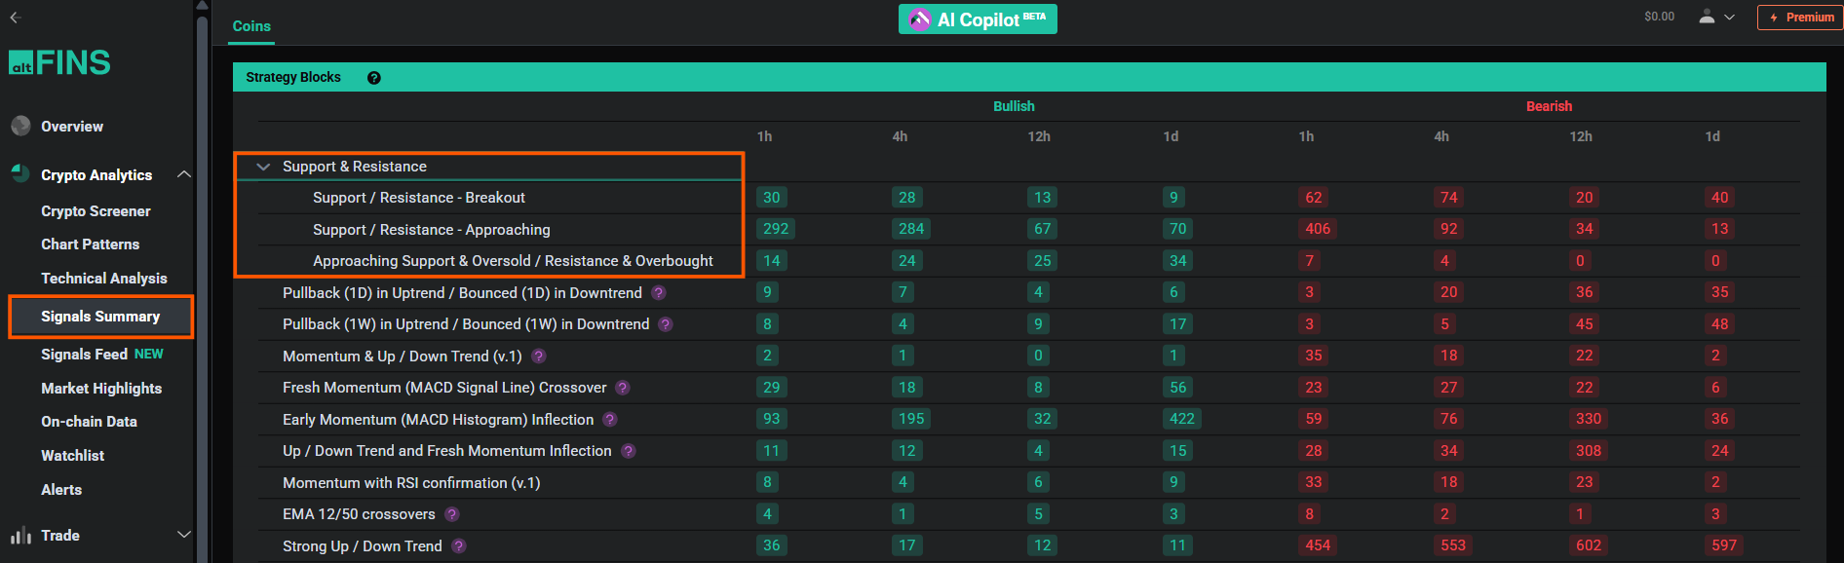The height and width of the screenshot is (563, 1844).
Task: Go to Chart Patterns page
Action: click(x=90, y=244)
